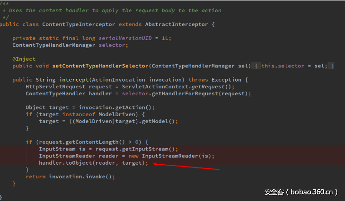Click the '@Inject' annotation
345x201 pixels.
[x=24, y=59]
